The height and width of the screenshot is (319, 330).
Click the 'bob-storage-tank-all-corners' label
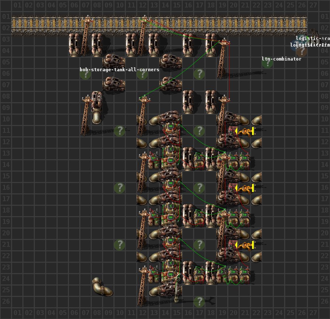(x=119, y=69)
